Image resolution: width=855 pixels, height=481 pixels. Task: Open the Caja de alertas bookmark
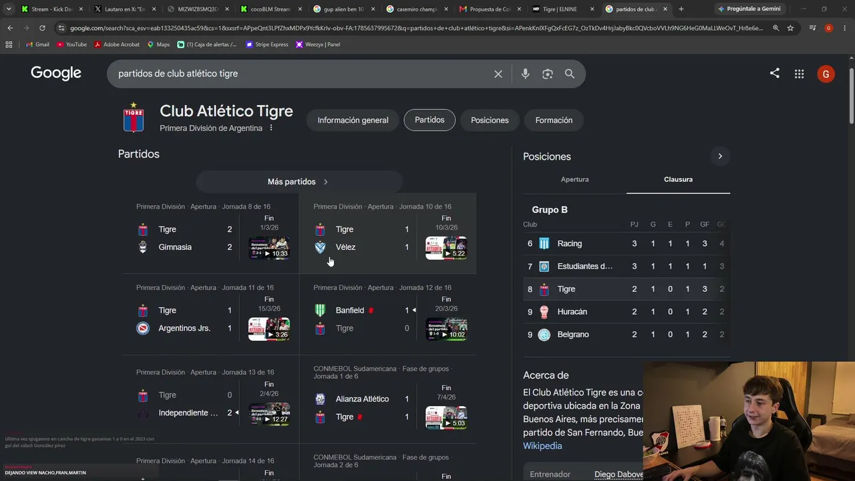click(x=207, y=44)
